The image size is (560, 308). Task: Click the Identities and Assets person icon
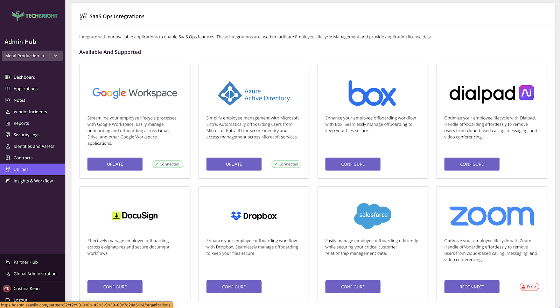click(x=8, y=146)
